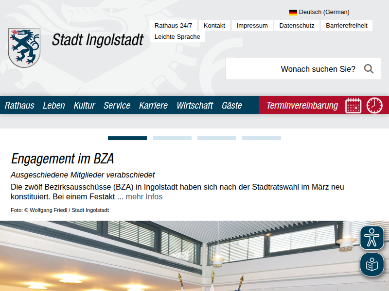
Task: Switch to Leichte Sprache
Action: (x=177, y=37)
